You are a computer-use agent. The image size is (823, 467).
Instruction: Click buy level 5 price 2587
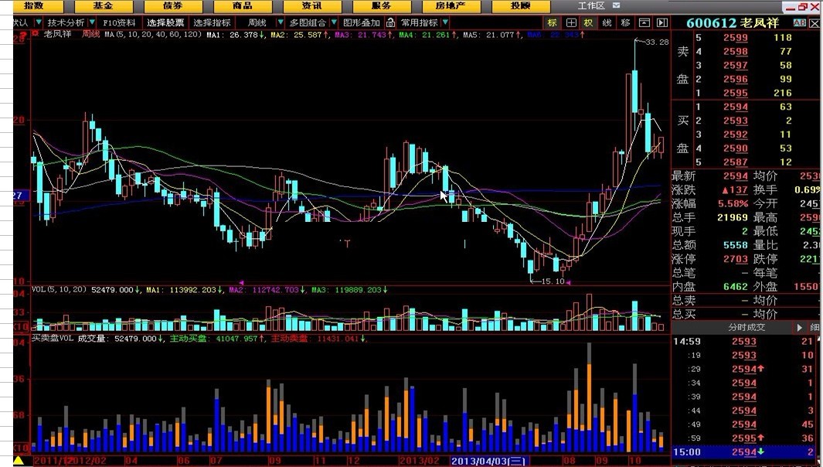736,162
